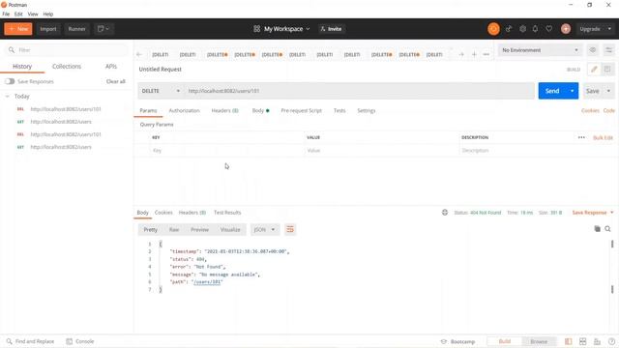619x348 pixels.
Task: Click the pencil edit icon beside BUILD
Action: (x=594, y=70)
